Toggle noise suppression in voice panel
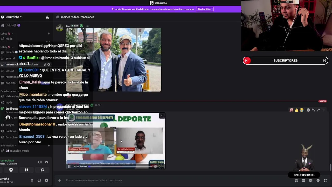332x187 pixels. [x=40, y=162]
